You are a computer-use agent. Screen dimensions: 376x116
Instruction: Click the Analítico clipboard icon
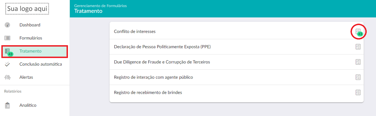pos(7,105)
